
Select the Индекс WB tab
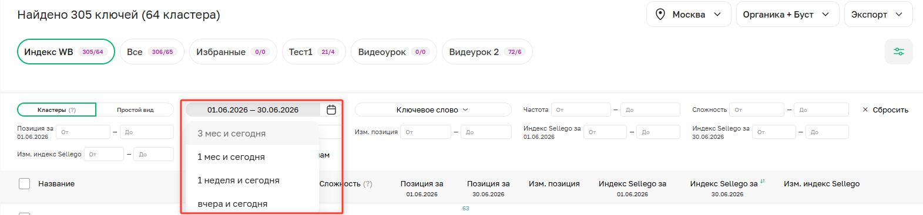tap(66, 52)
